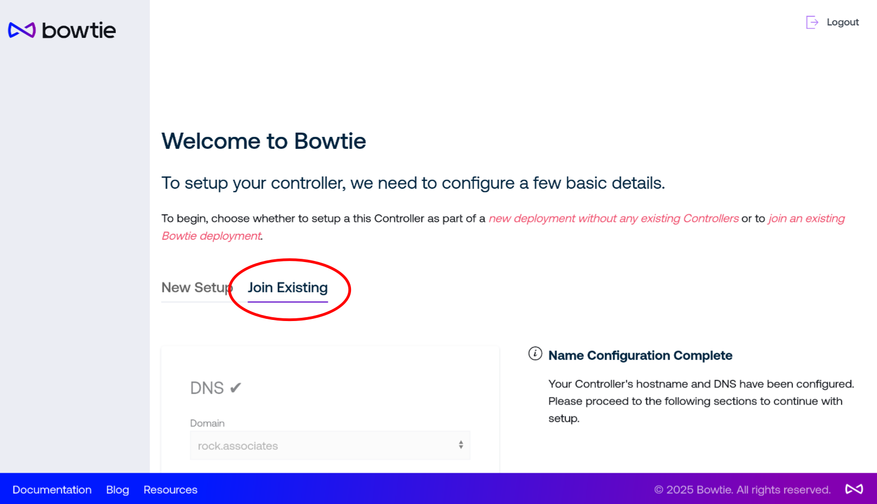Click the info icon beside Name Configuration Complete
The height and width of the screenshot is (504, 877).
point(535,354)
